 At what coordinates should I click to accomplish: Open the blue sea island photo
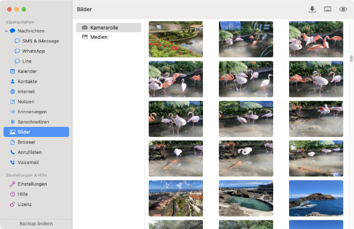[316, 198]
